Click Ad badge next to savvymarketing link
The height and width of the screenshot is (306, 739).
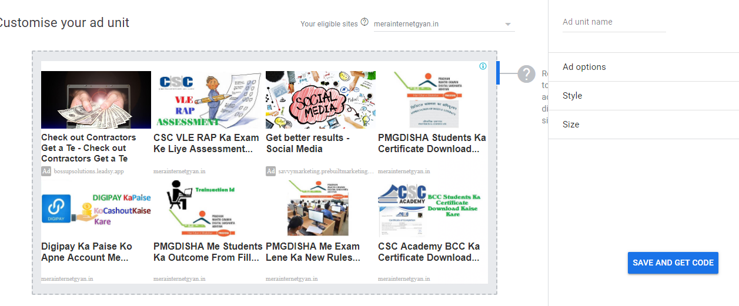point(270,172)
